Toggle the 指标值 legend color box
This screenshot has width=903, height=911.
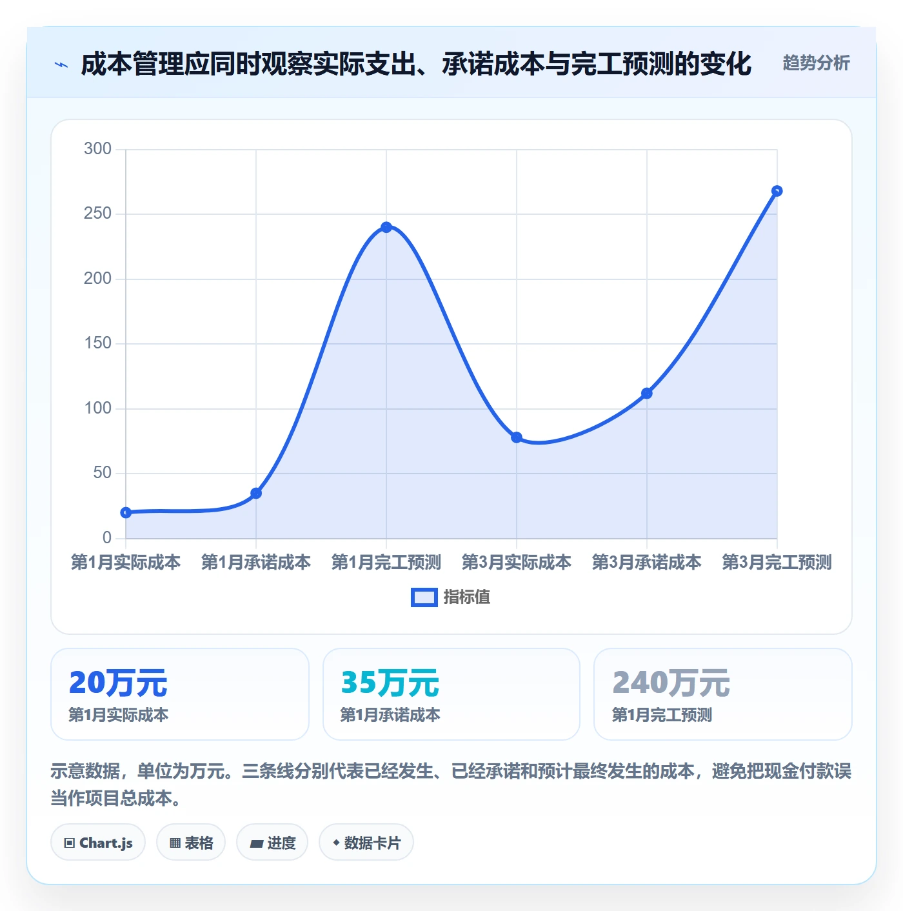point(424,597)
